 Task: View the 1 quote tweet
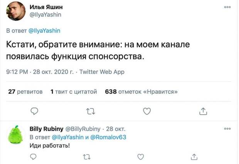click(73, 92)
